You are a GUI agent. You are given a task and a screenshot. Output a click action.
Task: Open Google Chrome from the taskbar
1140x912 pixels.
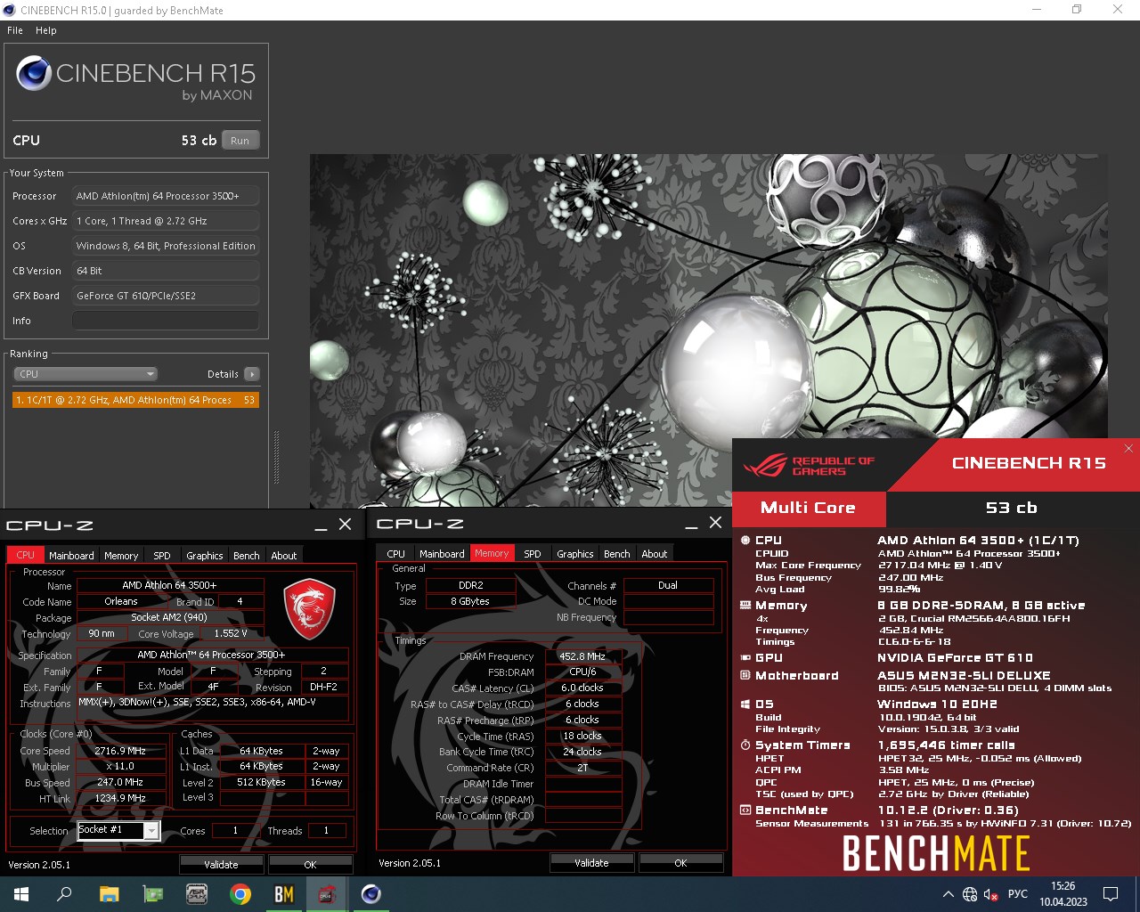[240, 894]
